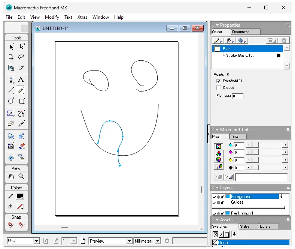
Task: Add a stroke in Properties
Action: pyautogui.click(x=218, y=40)
